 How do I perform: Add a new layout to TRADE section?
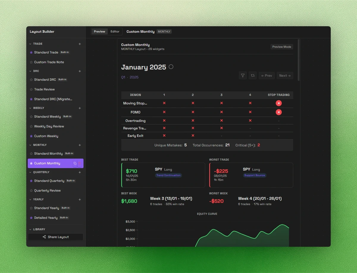coord(80,44)
